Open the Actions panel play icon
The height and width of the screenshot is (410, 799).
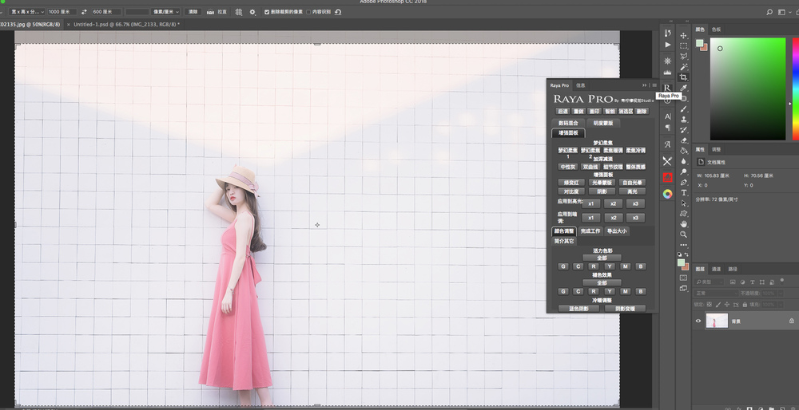click(667, 45)
